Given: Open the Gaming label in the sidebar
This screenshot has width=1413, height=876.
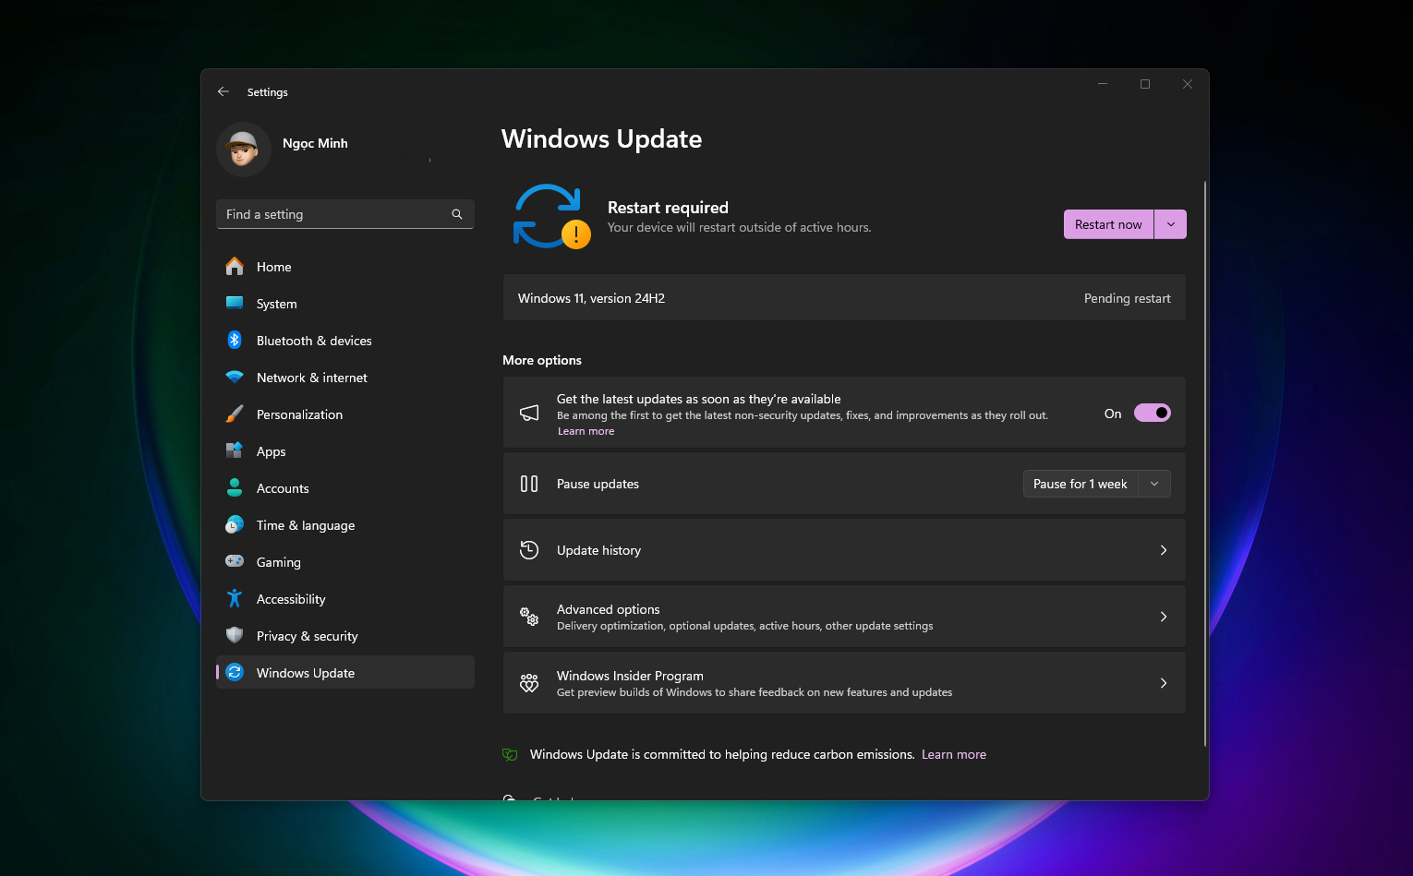Looking at the screenshot, I should [278, 562].
